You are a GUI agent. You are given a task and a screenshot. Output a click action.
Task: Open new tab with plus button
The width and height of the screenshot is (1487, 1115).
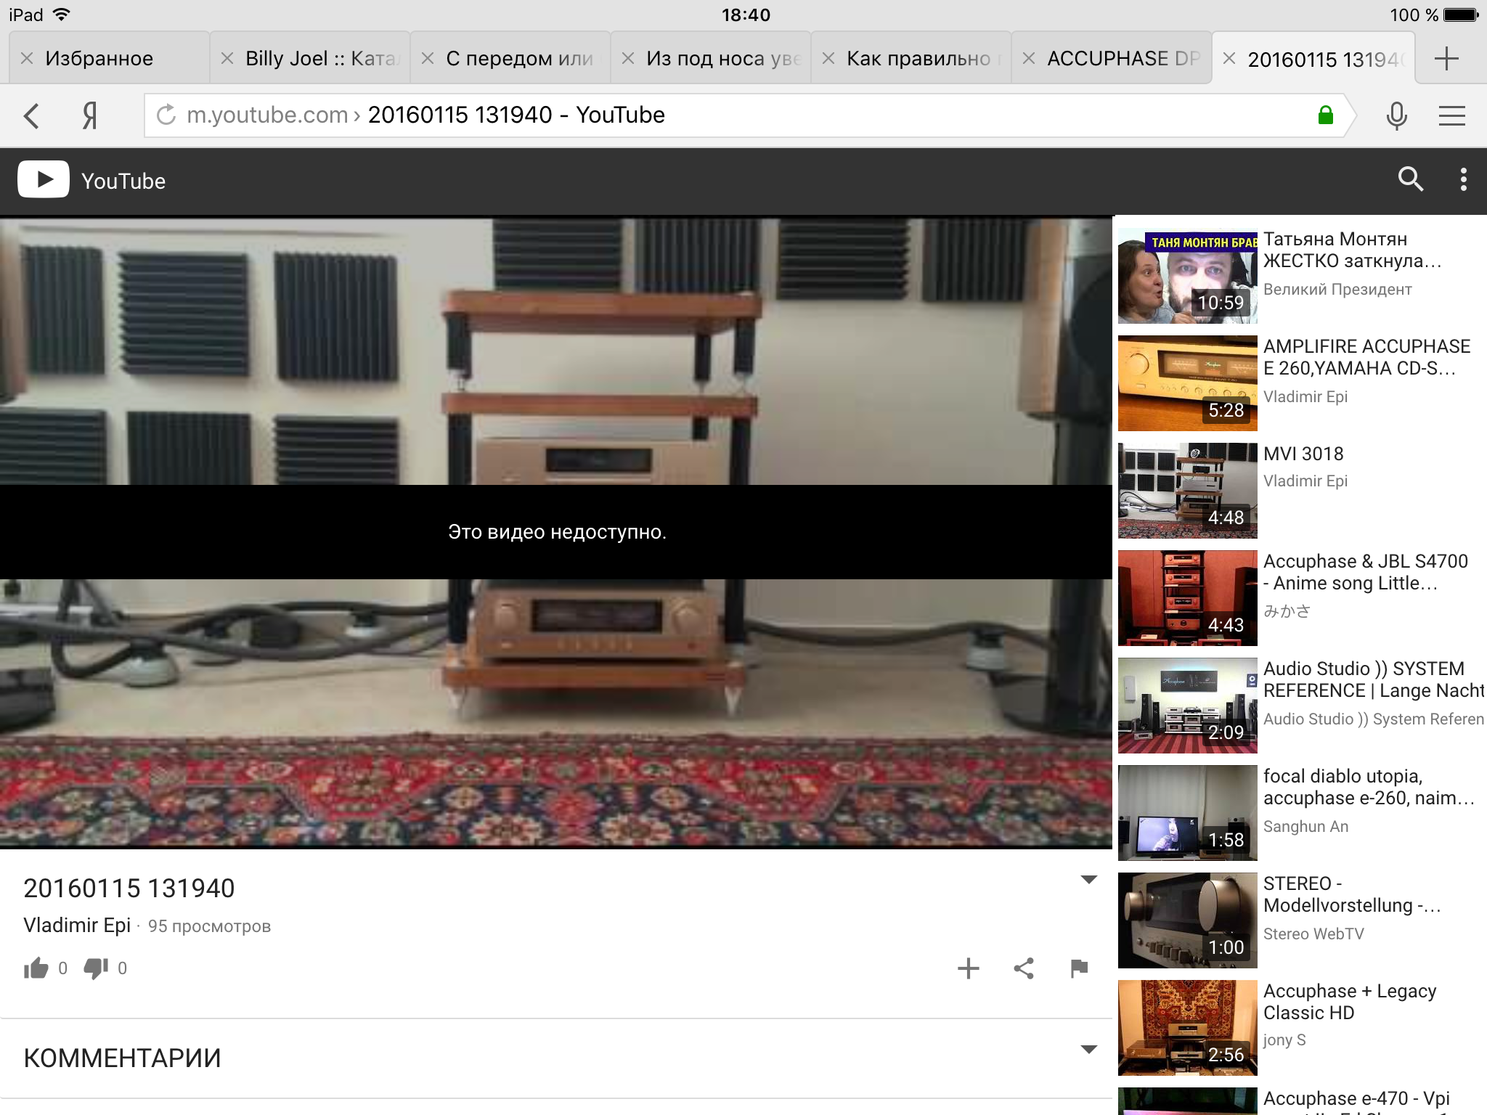pos(1446,59)
